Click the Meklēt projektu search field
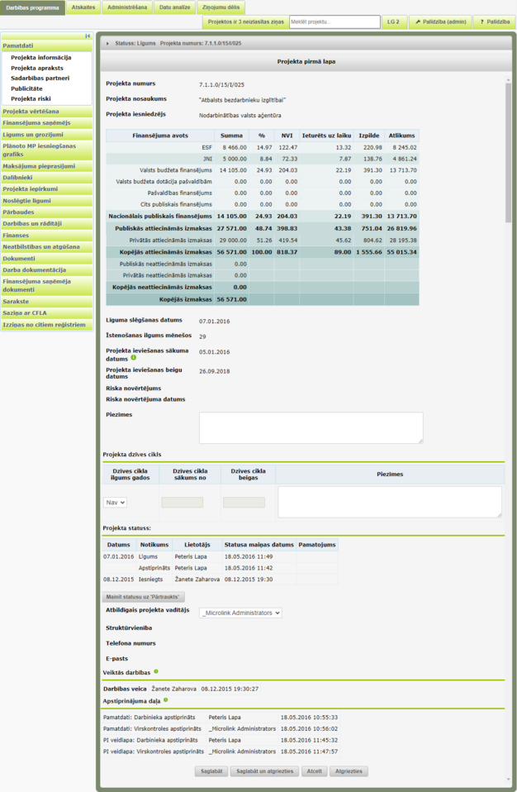Viewport: 517px width, 792px height. pos(335,21)
